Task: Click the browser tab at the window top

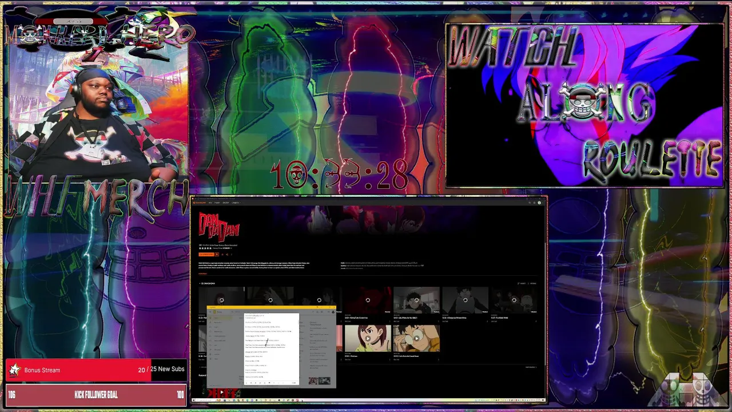Action: 218,199
